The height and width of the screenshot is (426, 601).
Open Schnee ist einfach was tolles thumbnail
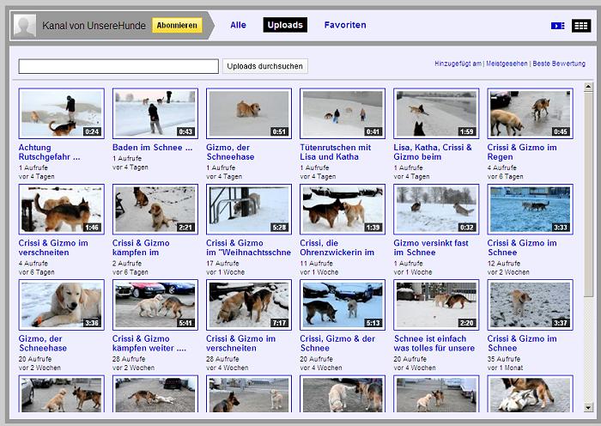pyautogui.click(x=436, y=305)
